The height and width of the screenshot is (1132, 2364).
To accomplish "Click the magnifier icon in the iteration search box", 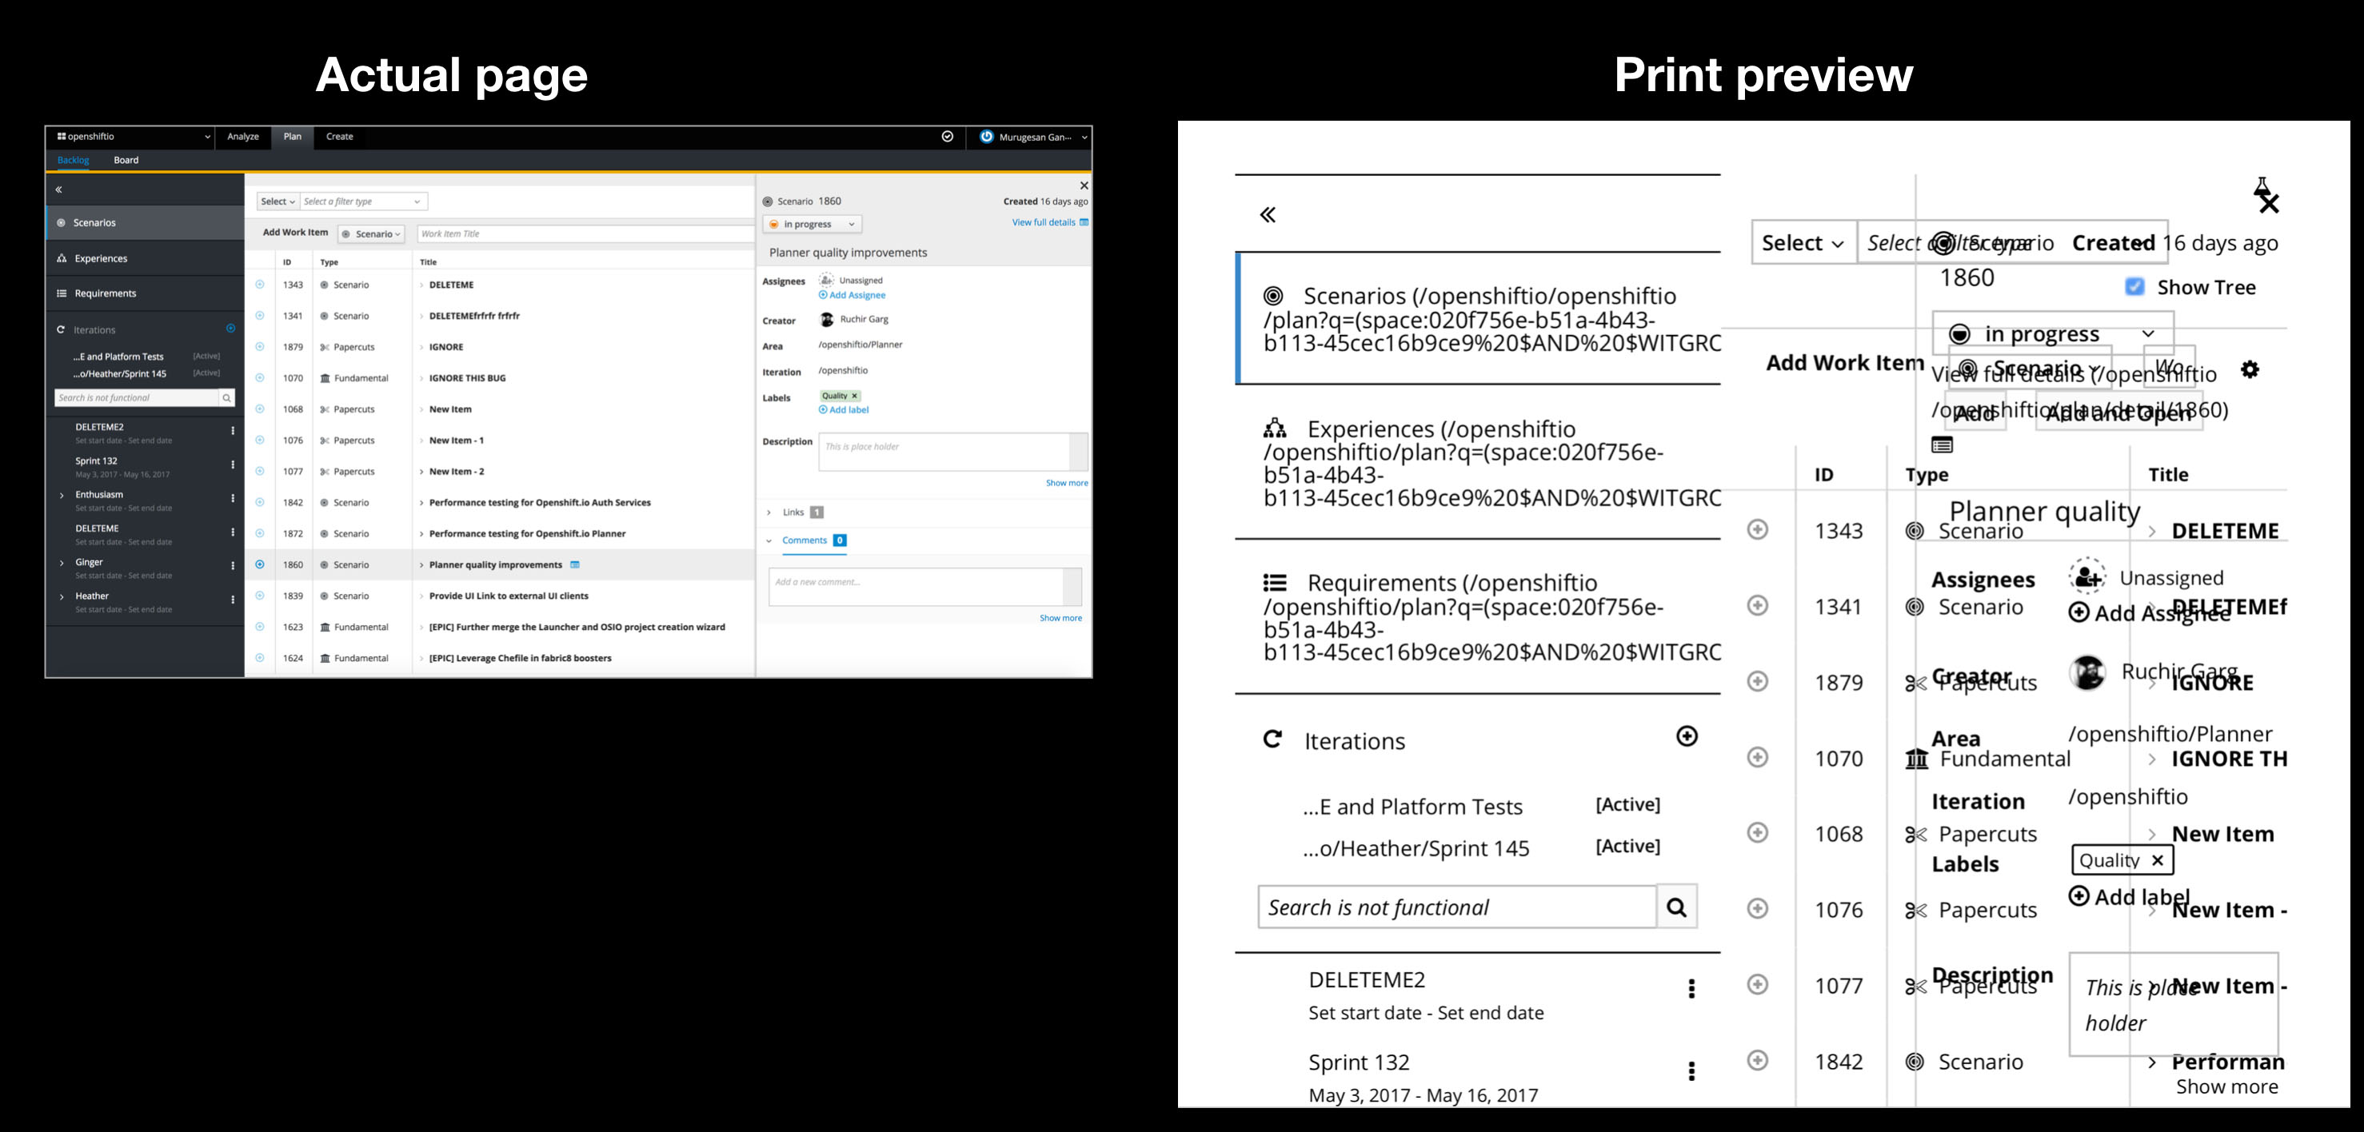I will (226, 397).
